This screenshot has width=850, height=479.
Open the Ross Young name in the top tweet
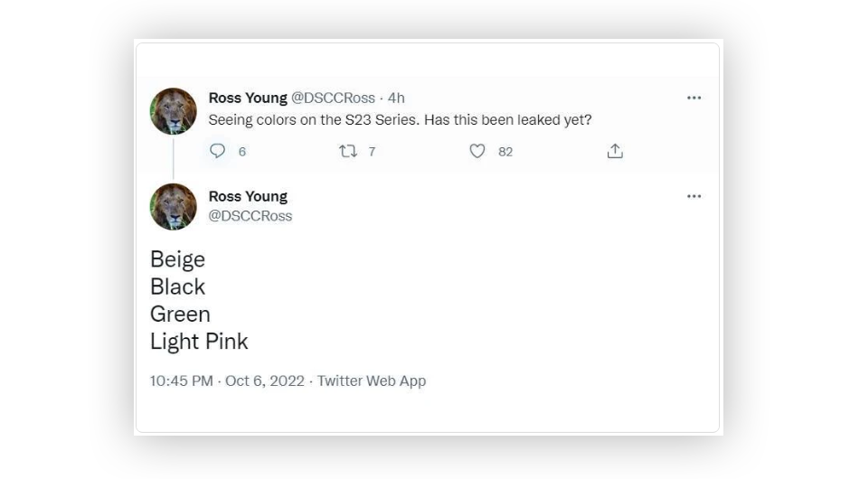coord(248,98)
